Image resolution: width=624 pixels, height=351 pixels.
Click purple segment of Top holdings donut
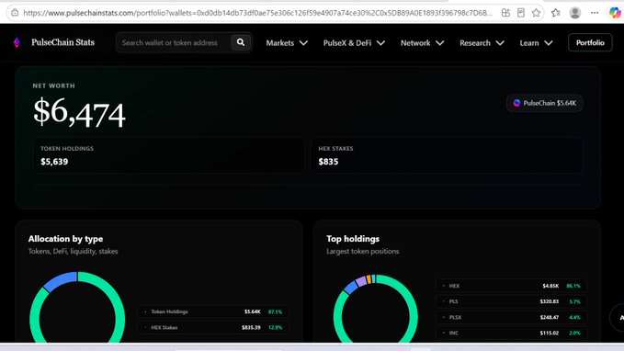[361, 281]
